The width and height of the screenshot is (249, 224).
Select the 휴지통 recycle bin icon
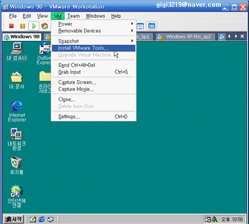(x=17, y=165)
